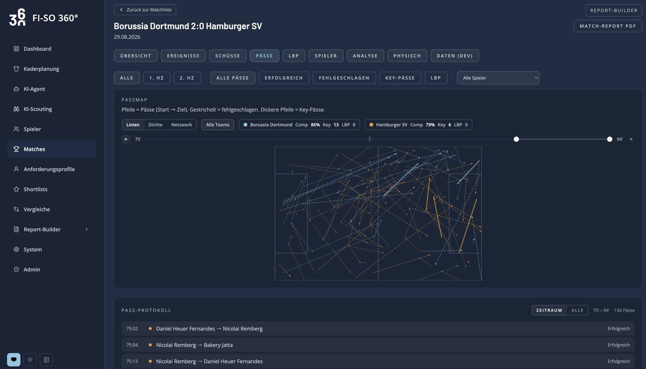
Task: Go back to Matchliste
Action: [145, 10]
